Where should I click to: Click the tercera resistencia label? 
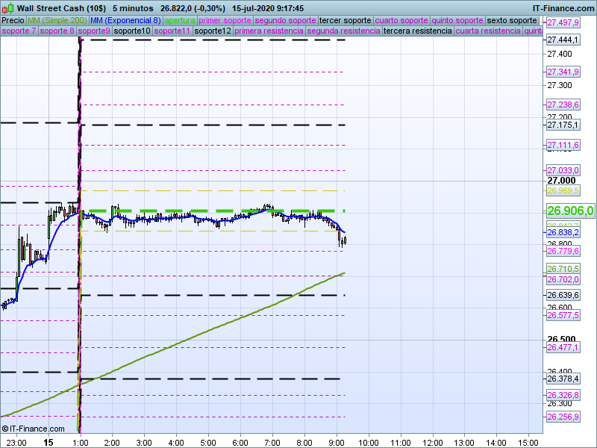click(417, 31)
